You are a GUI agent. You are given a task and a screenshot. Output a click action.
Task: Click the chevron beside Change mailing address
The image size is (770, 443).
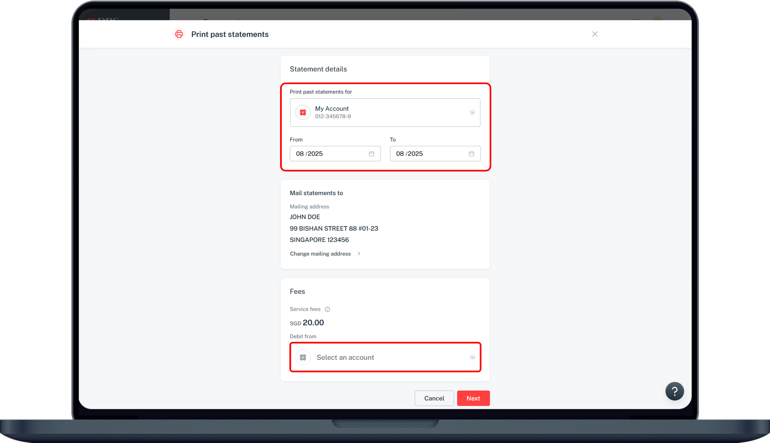click(x=359, y=253)
